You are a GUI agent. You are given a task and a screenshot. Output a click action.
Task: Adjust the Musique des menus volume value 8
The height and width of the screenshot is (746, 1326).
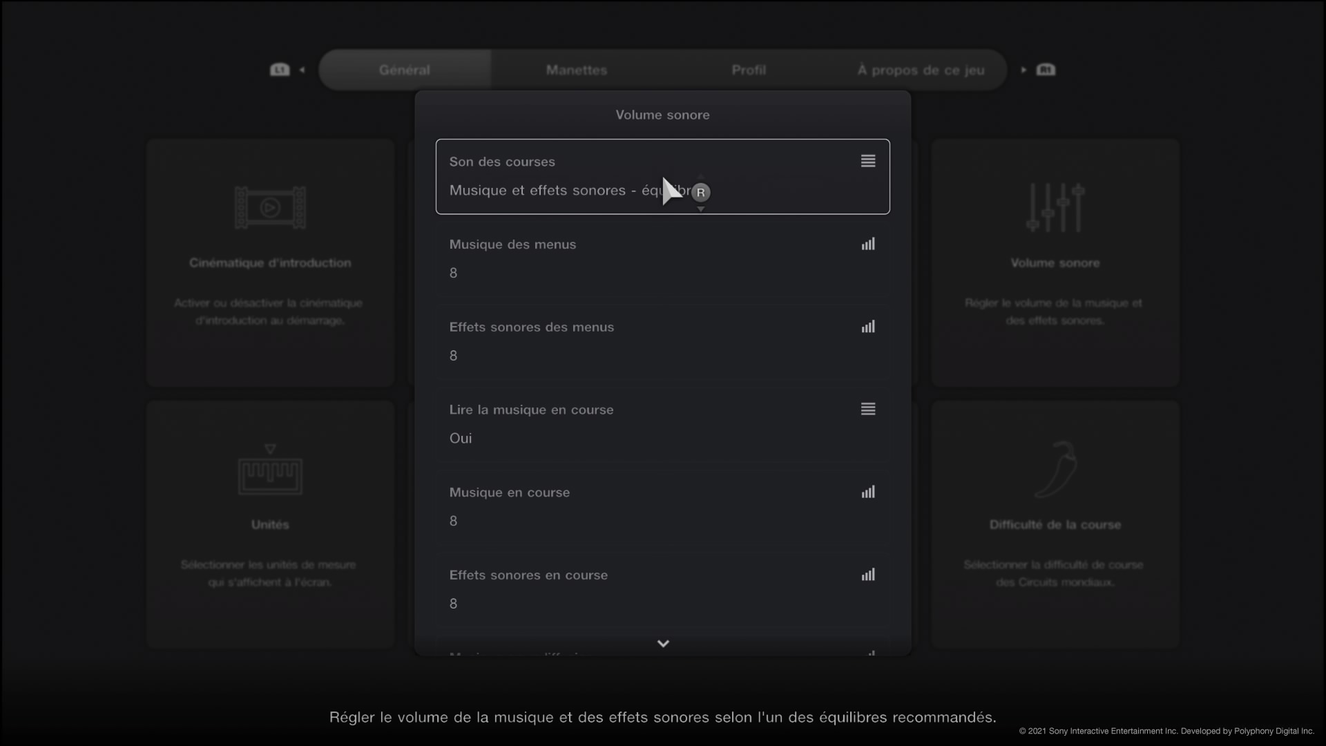(x=454, y=273)
